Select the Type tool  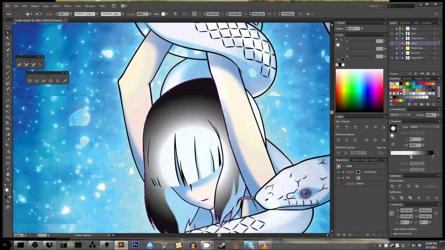[x=8, y=56]
